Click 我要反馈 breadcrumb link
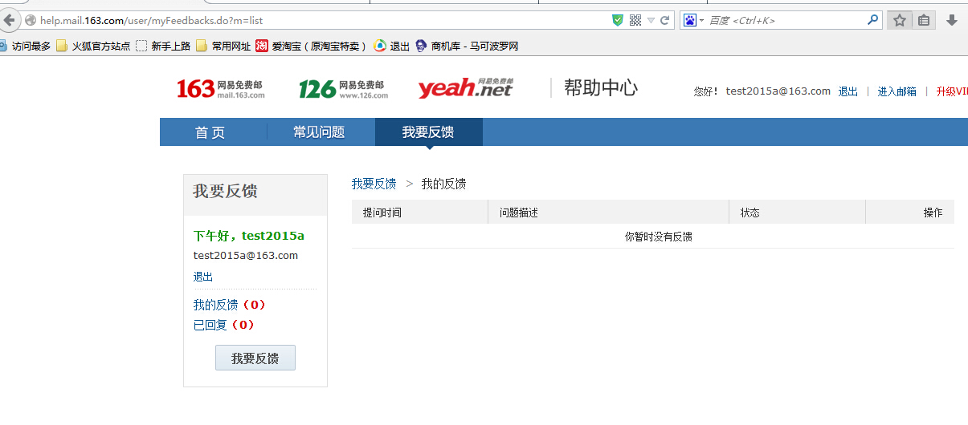 (x=374, y=184)
